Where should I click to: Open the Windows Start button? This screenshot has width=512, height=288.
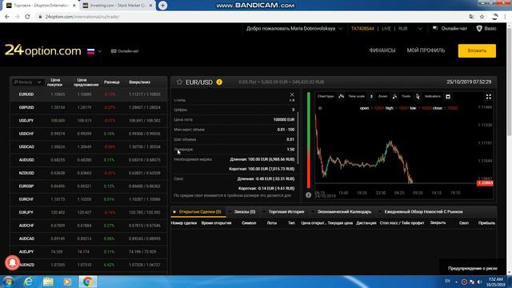(8, 282)
